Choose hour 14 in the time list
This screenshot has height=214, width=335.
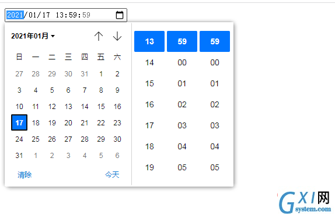point(149,62)
